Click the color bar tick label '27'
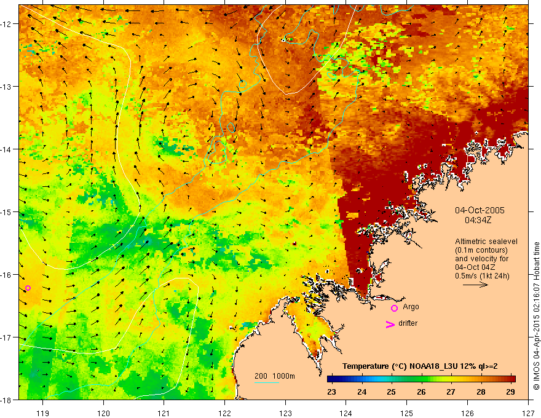The height and width of the screenshot is (418, 541). tap(451, 392)
